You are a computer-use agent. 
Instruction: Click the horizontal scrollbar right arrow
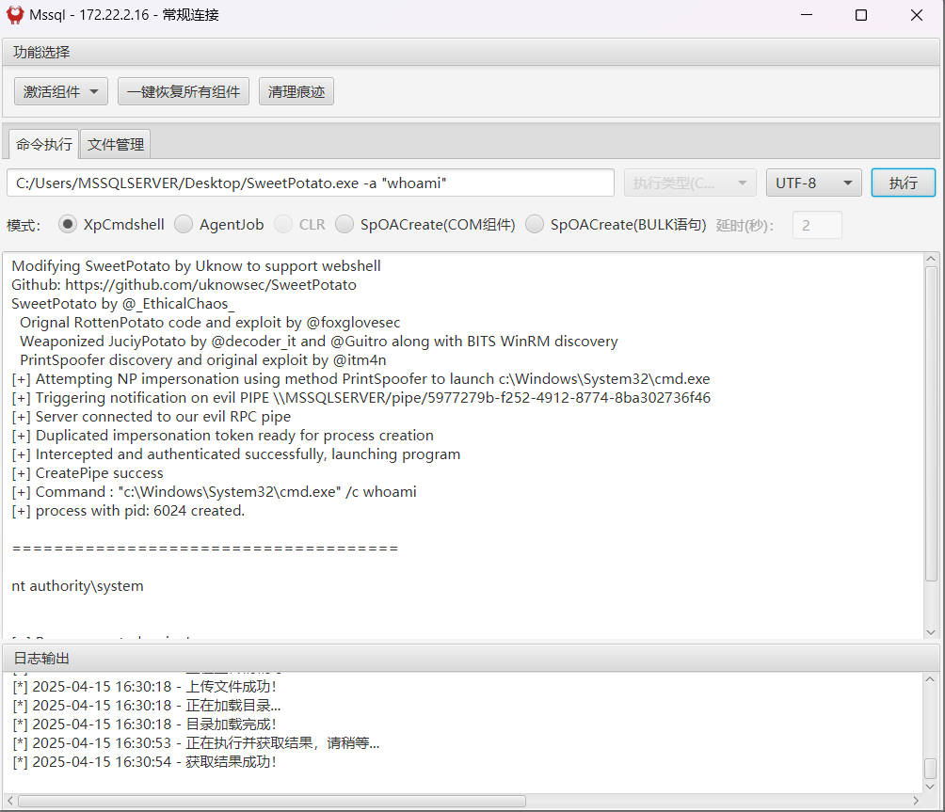[916, 801]
